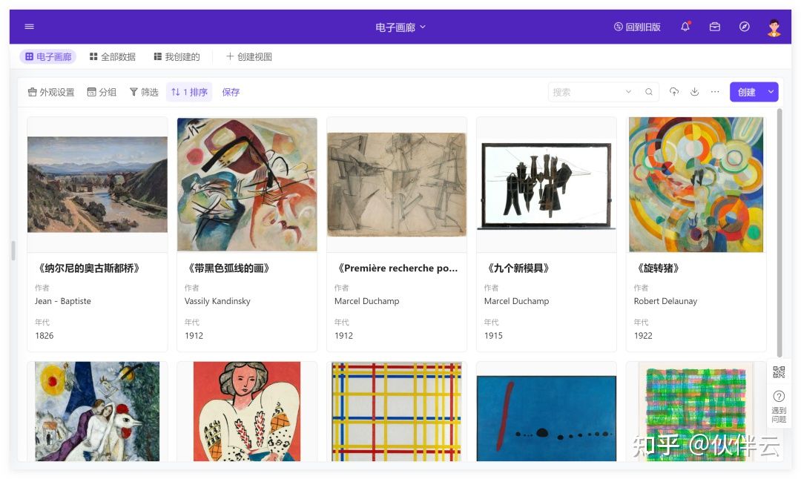Image resolution: width=801 pixels, height=479 pixels.
Task: Open the 筛选 filter option
Action: pyautogui.click(x=144, y=92)
